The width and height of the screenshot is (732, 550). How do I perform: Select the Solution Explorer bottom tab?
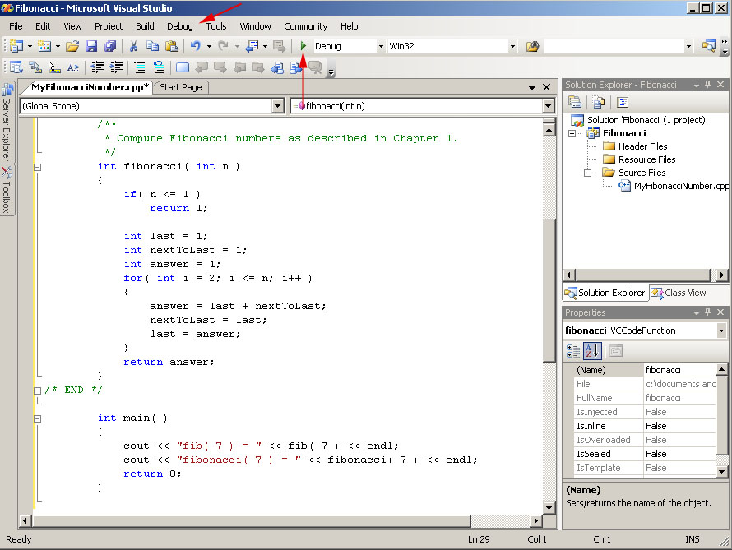605,293
